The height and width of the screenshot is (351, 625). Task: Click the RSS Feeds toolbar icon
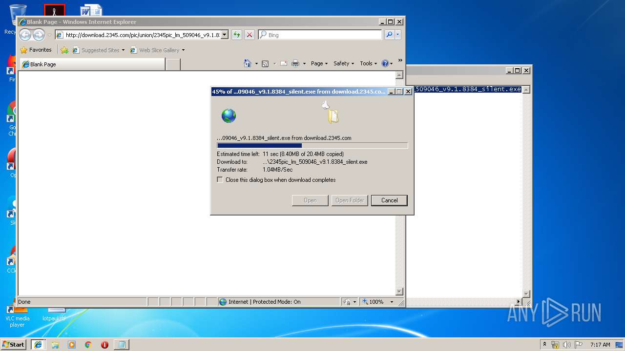coord(265,63)
